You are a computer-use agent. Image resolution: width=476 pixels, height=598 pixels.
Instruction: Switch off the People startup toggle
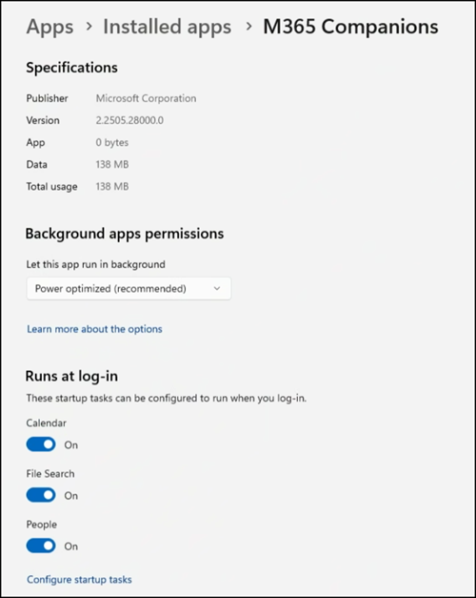click(41, 546)
